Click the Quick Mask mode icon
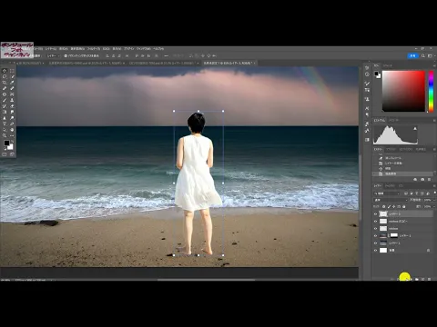 click(5, 154)
